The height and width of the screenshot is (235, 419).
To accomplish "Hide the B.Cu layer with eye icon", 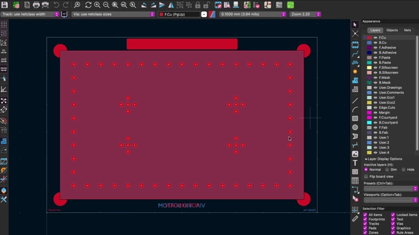I will [x=375, y=42].
